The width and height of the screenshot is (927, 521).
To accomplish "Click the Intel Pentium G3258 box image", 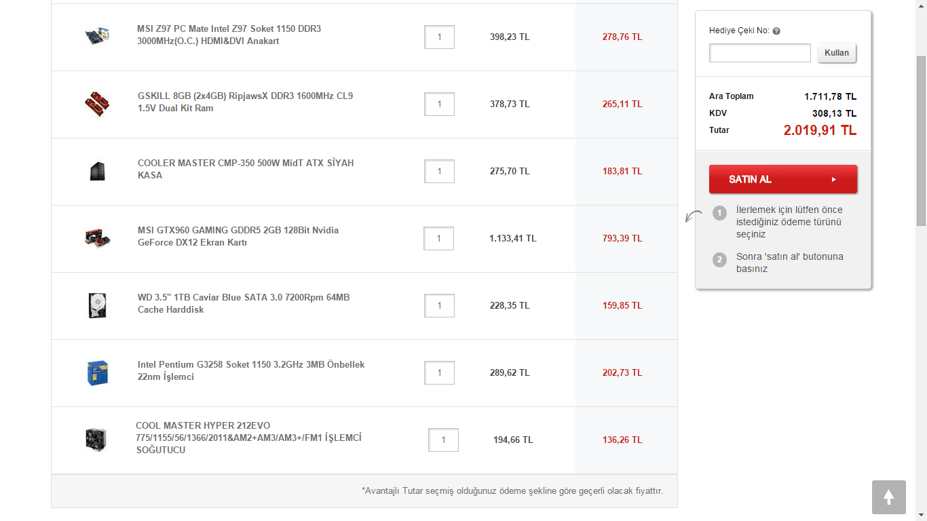I will (x=97, y=372).
